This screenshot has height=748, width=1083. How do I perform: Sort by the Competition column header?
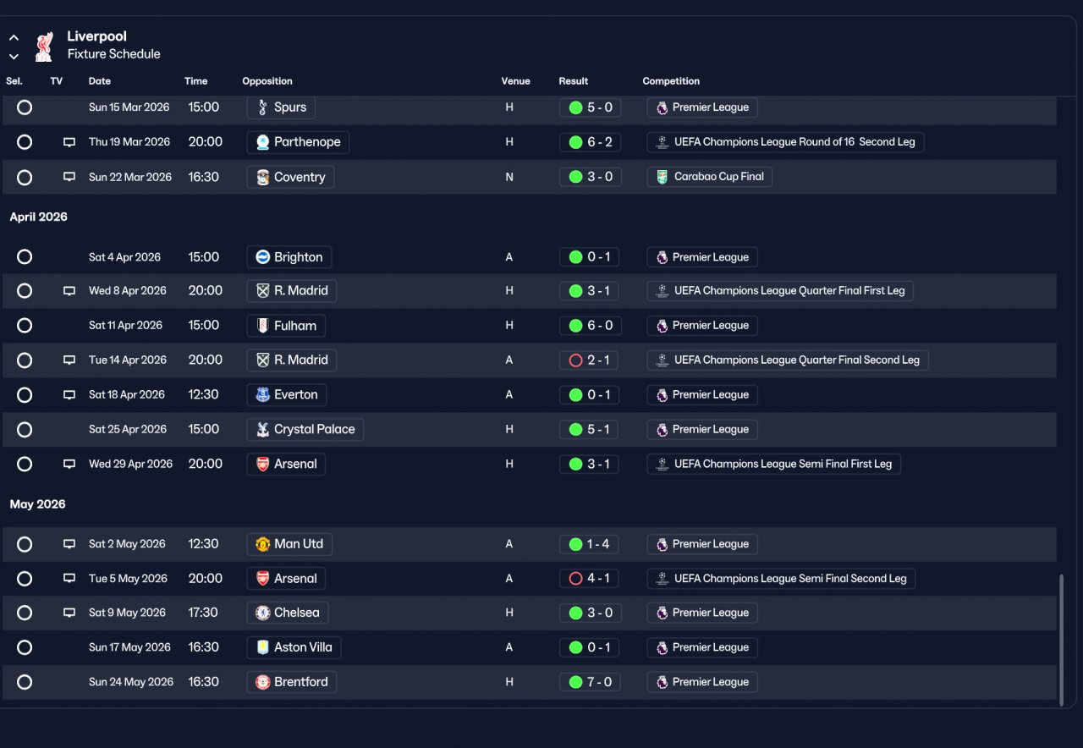(671, 81)
